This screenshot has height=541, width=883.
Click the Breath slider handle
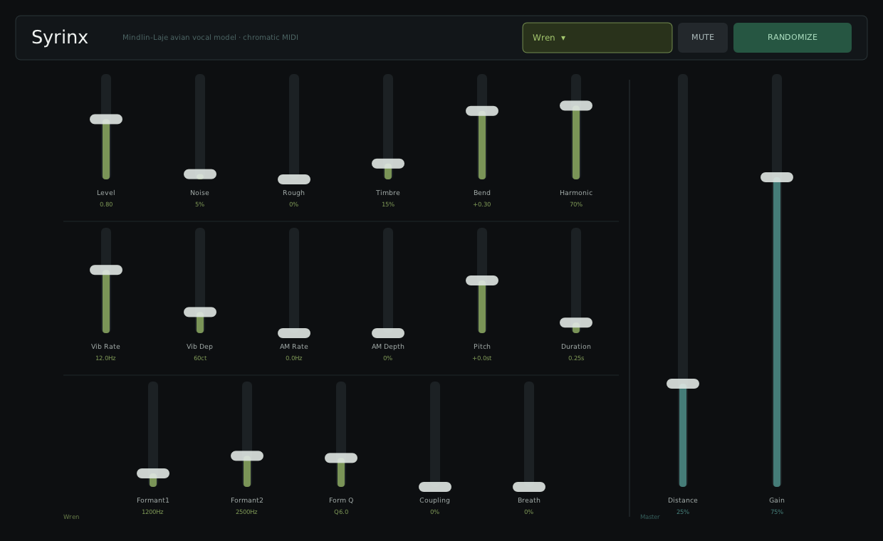(529, 487)
